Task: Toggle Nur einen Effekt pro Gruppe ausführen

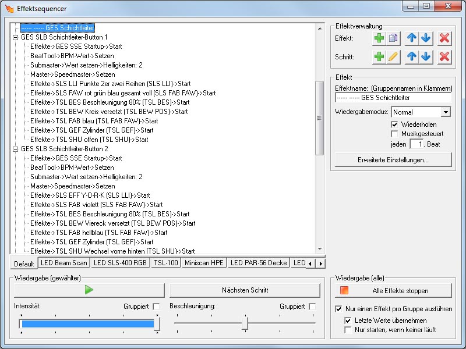Action: tap(340, 309)
